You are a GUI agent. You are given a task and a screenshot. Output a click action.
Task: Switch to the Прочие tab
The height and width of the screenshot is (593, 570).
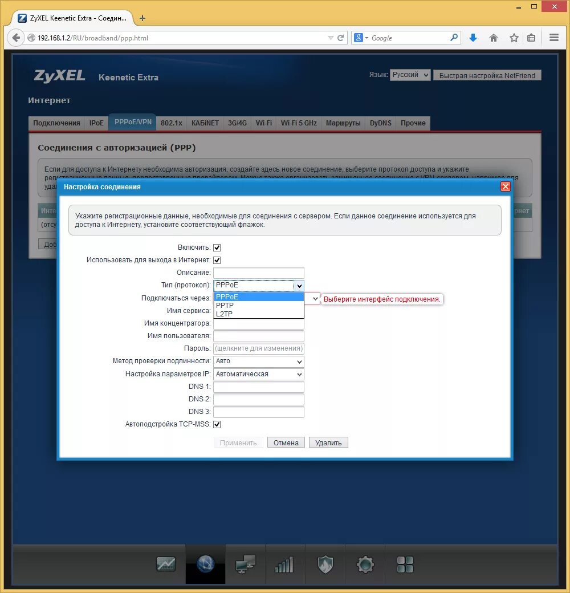(x=413, y=123)
